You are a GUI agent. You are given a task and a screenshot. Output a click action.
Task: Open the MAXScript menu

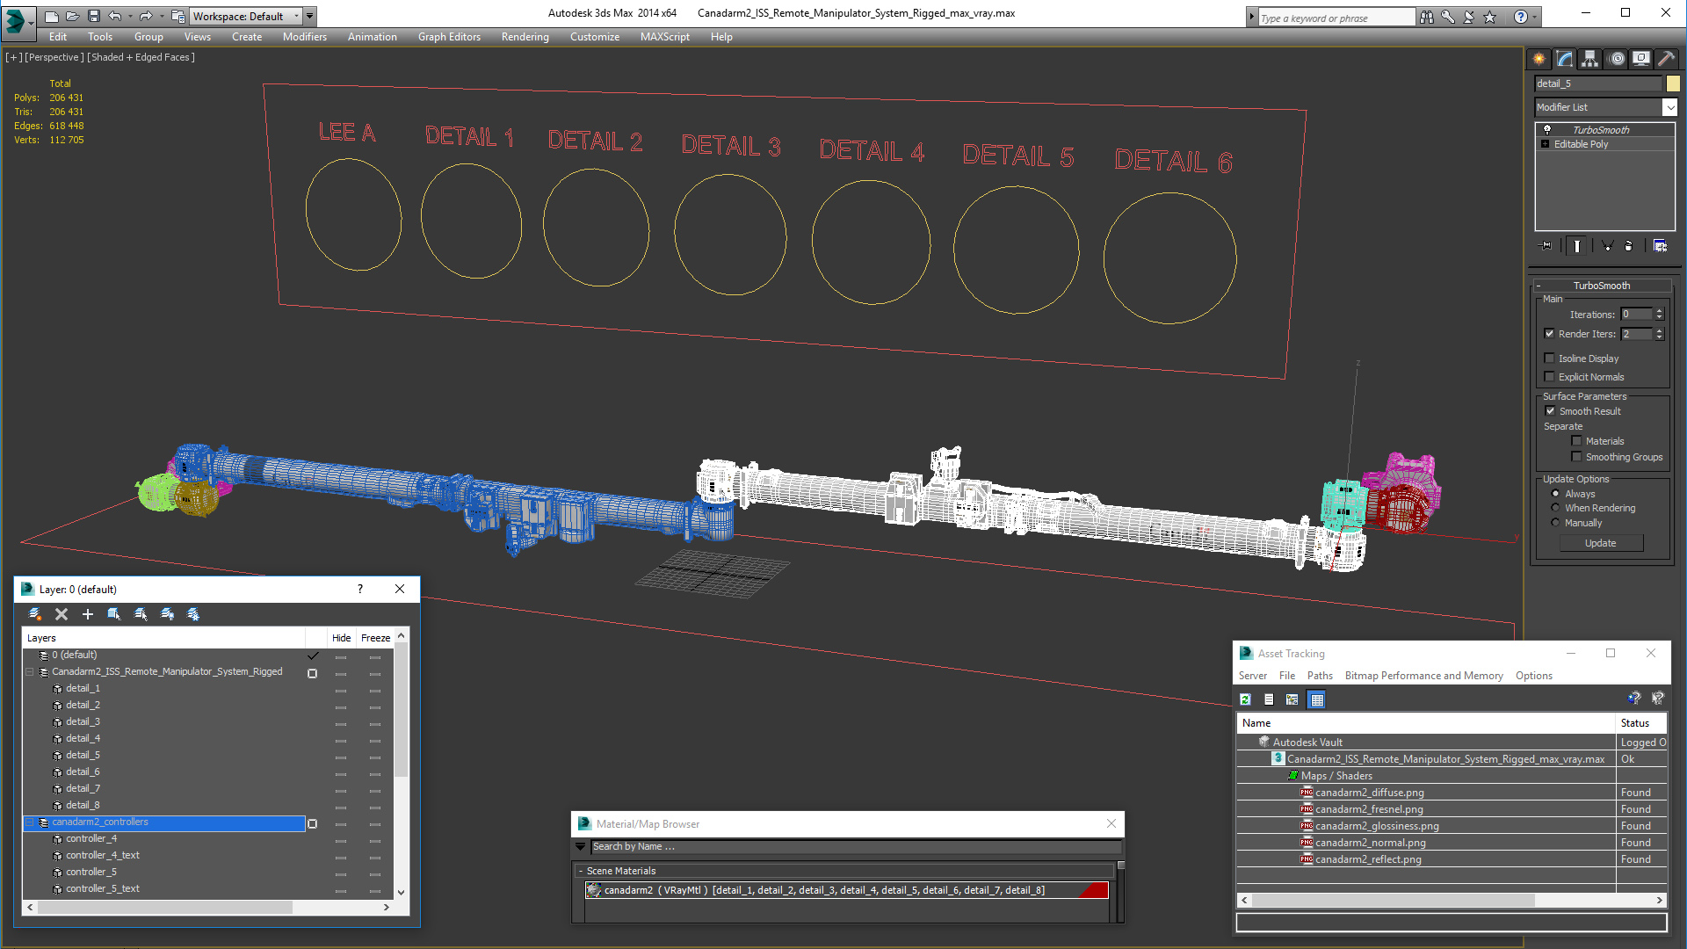(665, 37)
